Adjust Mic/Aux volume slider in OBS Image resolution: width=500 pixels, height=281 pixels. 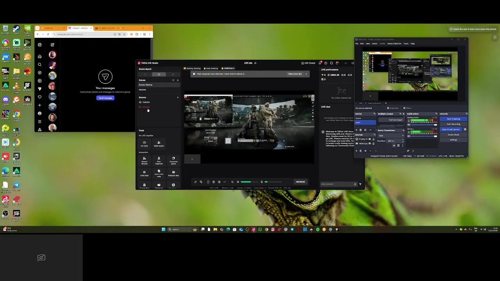[x=424, y=136]
